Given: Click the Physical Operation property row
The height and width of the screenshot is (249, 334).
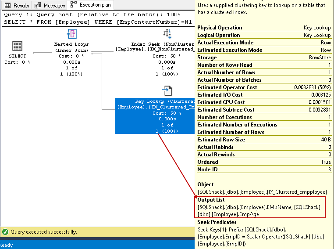Looking at the screenshot, I should tap(264, 28).
